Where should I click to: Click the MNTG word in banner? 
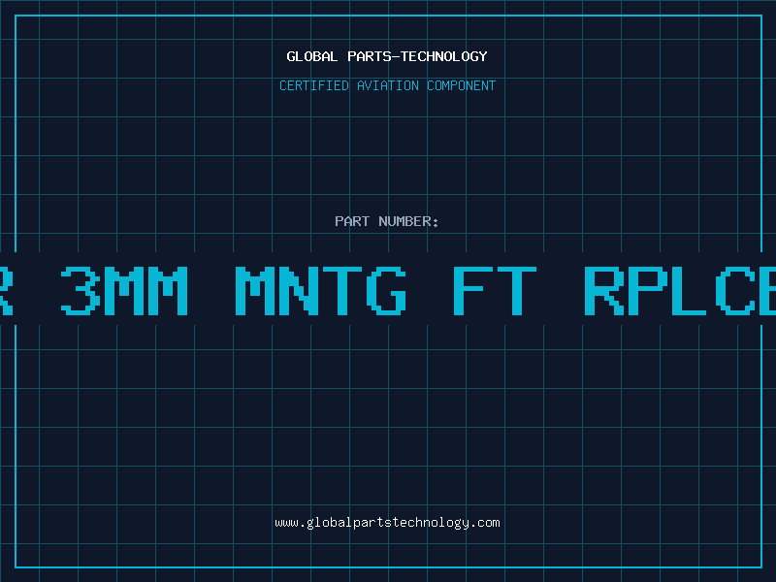pyautogui.click(x=321, y=290)
